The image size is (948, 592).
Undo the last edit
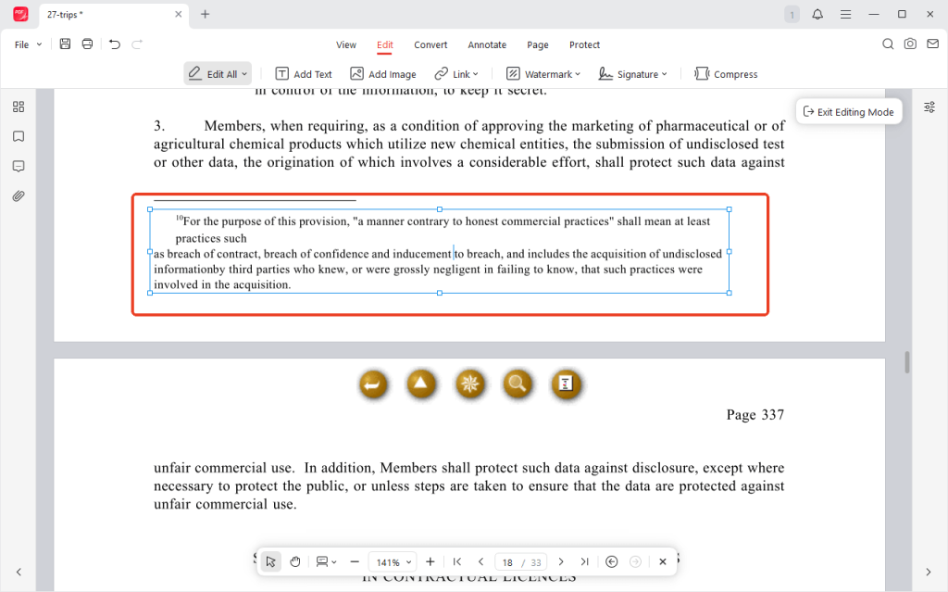pos(114,44)
